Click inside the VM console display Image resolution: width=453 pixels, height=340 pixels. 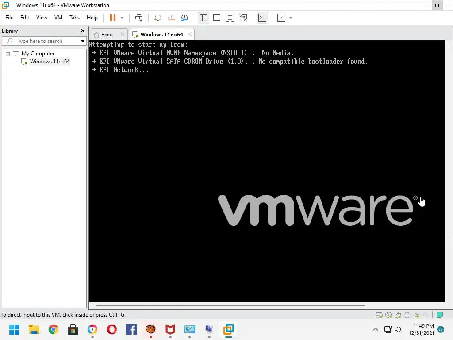pyautogui.click(x=267, y=171)
